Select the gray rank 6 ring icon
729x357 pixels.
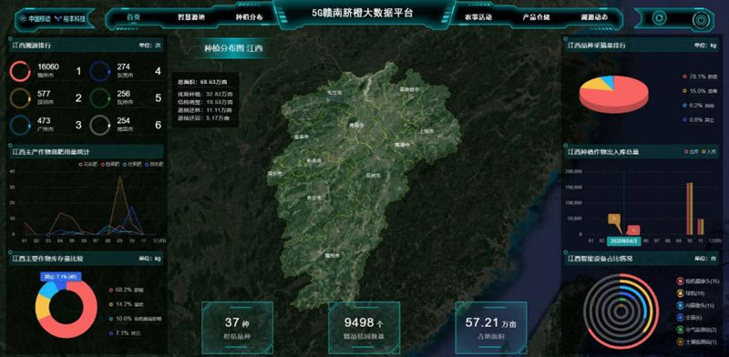tap(100, 125)
